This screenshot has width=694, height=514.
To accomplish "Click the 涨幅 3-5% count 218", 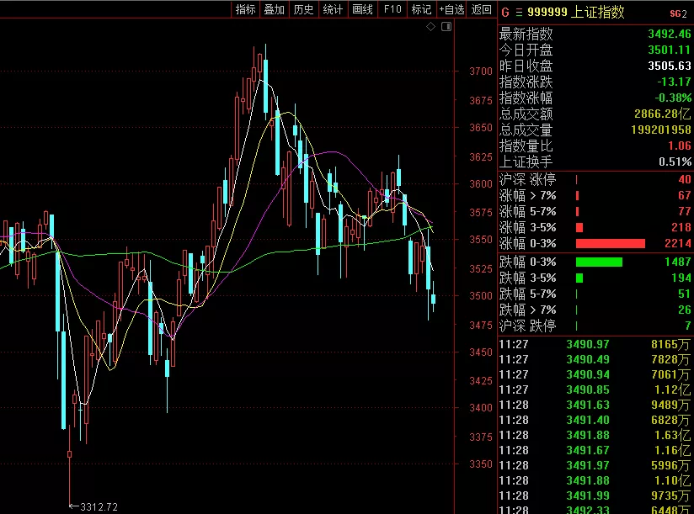I will pyautogui.click(x=681, y=228).
